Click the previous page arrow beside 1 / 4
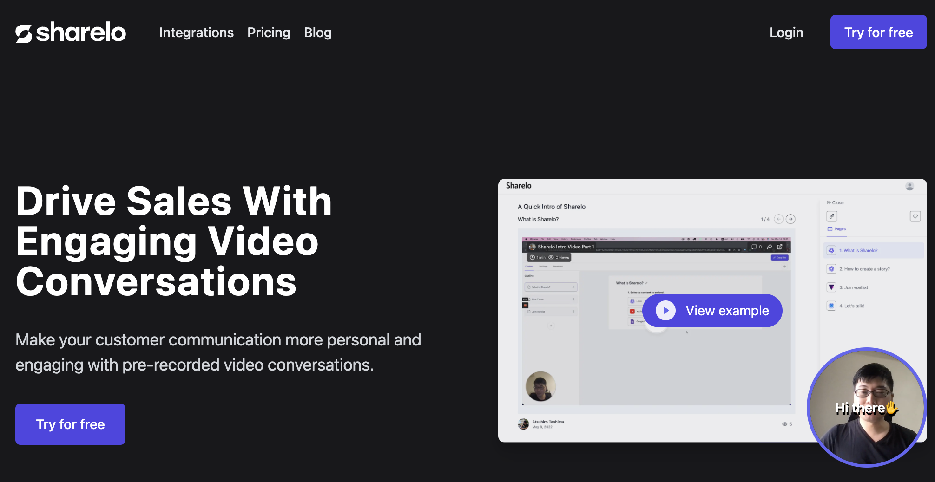The width and height of the screenshot is (935, 482). [x=779, y=219]
